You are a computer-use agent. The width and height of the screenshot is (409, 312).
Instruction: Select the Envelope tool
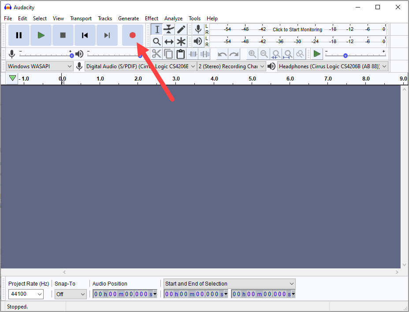[169, 29]
